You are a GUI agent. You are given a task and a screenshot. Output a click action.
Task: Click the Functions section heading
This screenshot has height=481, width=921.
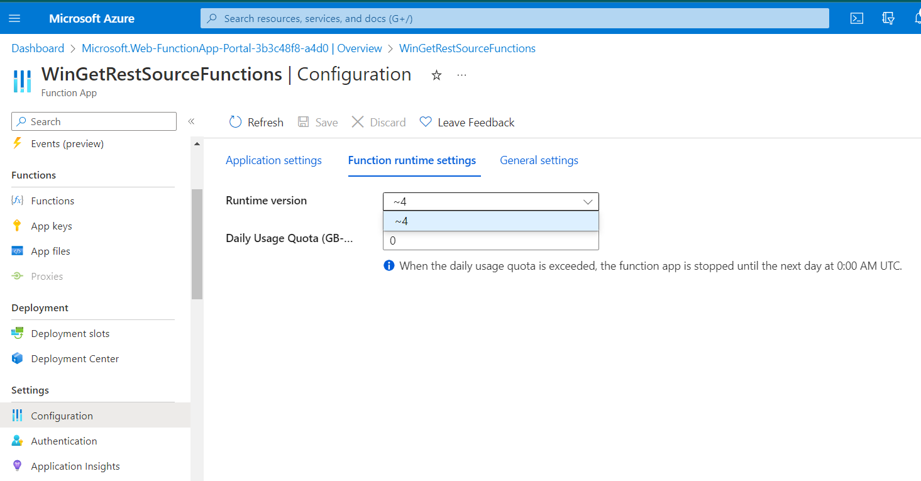coord(34,175)
